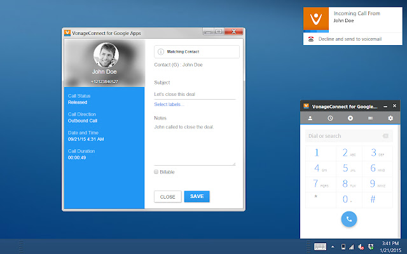Dial keypad digit 4 GHI
The width and height of the screenshot is (407, 254).
(321, 169)
